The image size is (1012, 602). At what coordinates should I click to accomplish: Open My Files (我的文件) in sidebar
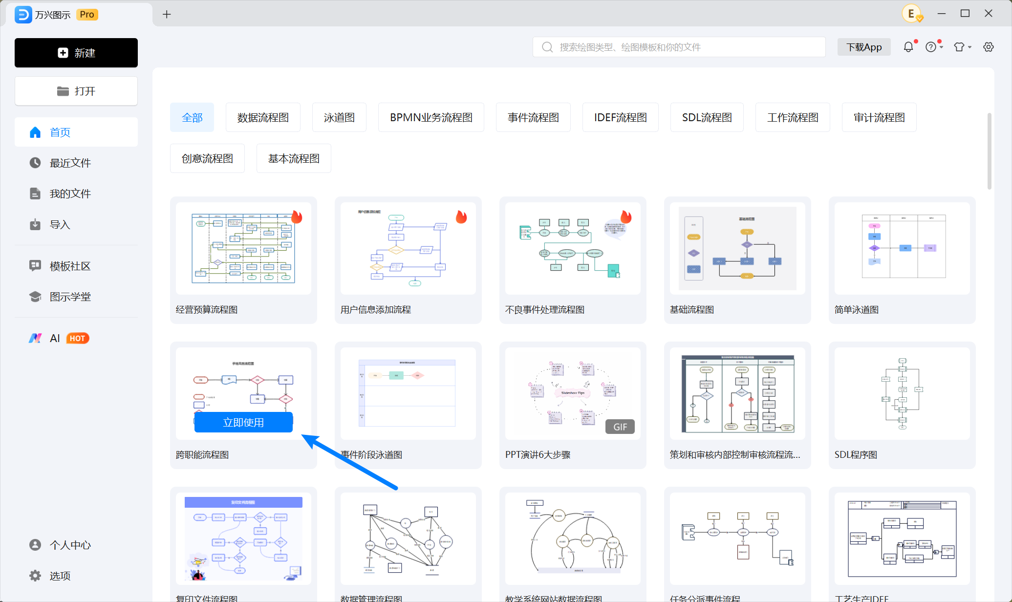76,193
